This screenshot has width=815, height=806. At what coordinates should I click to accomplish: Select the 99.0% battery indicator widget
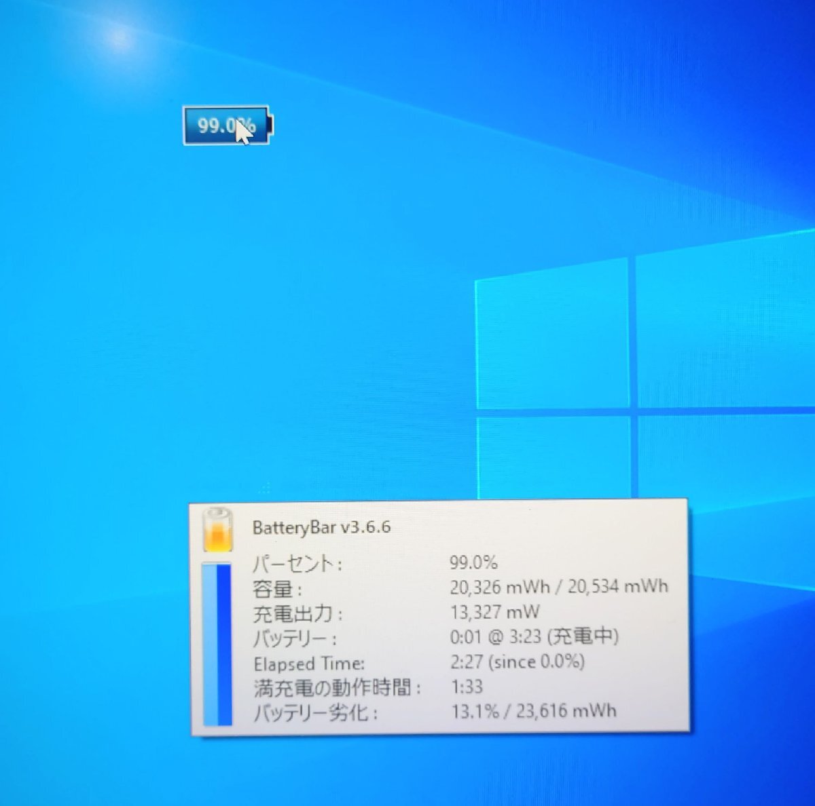(225, 126)
